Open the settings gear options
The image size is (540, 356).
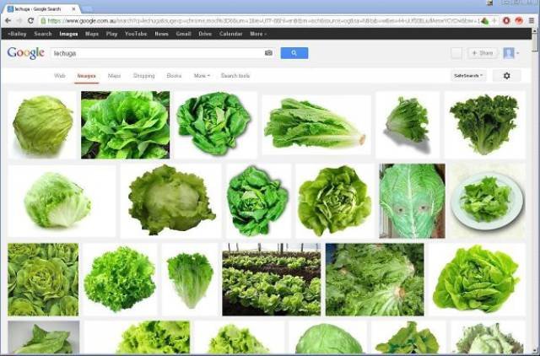pos(506,76)
